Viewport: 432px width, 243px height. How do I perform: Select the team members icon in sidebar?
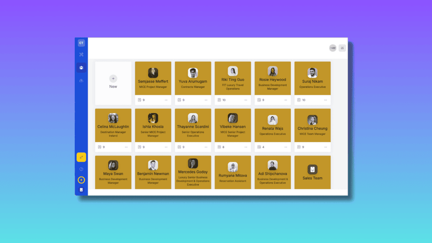(81, 68)
